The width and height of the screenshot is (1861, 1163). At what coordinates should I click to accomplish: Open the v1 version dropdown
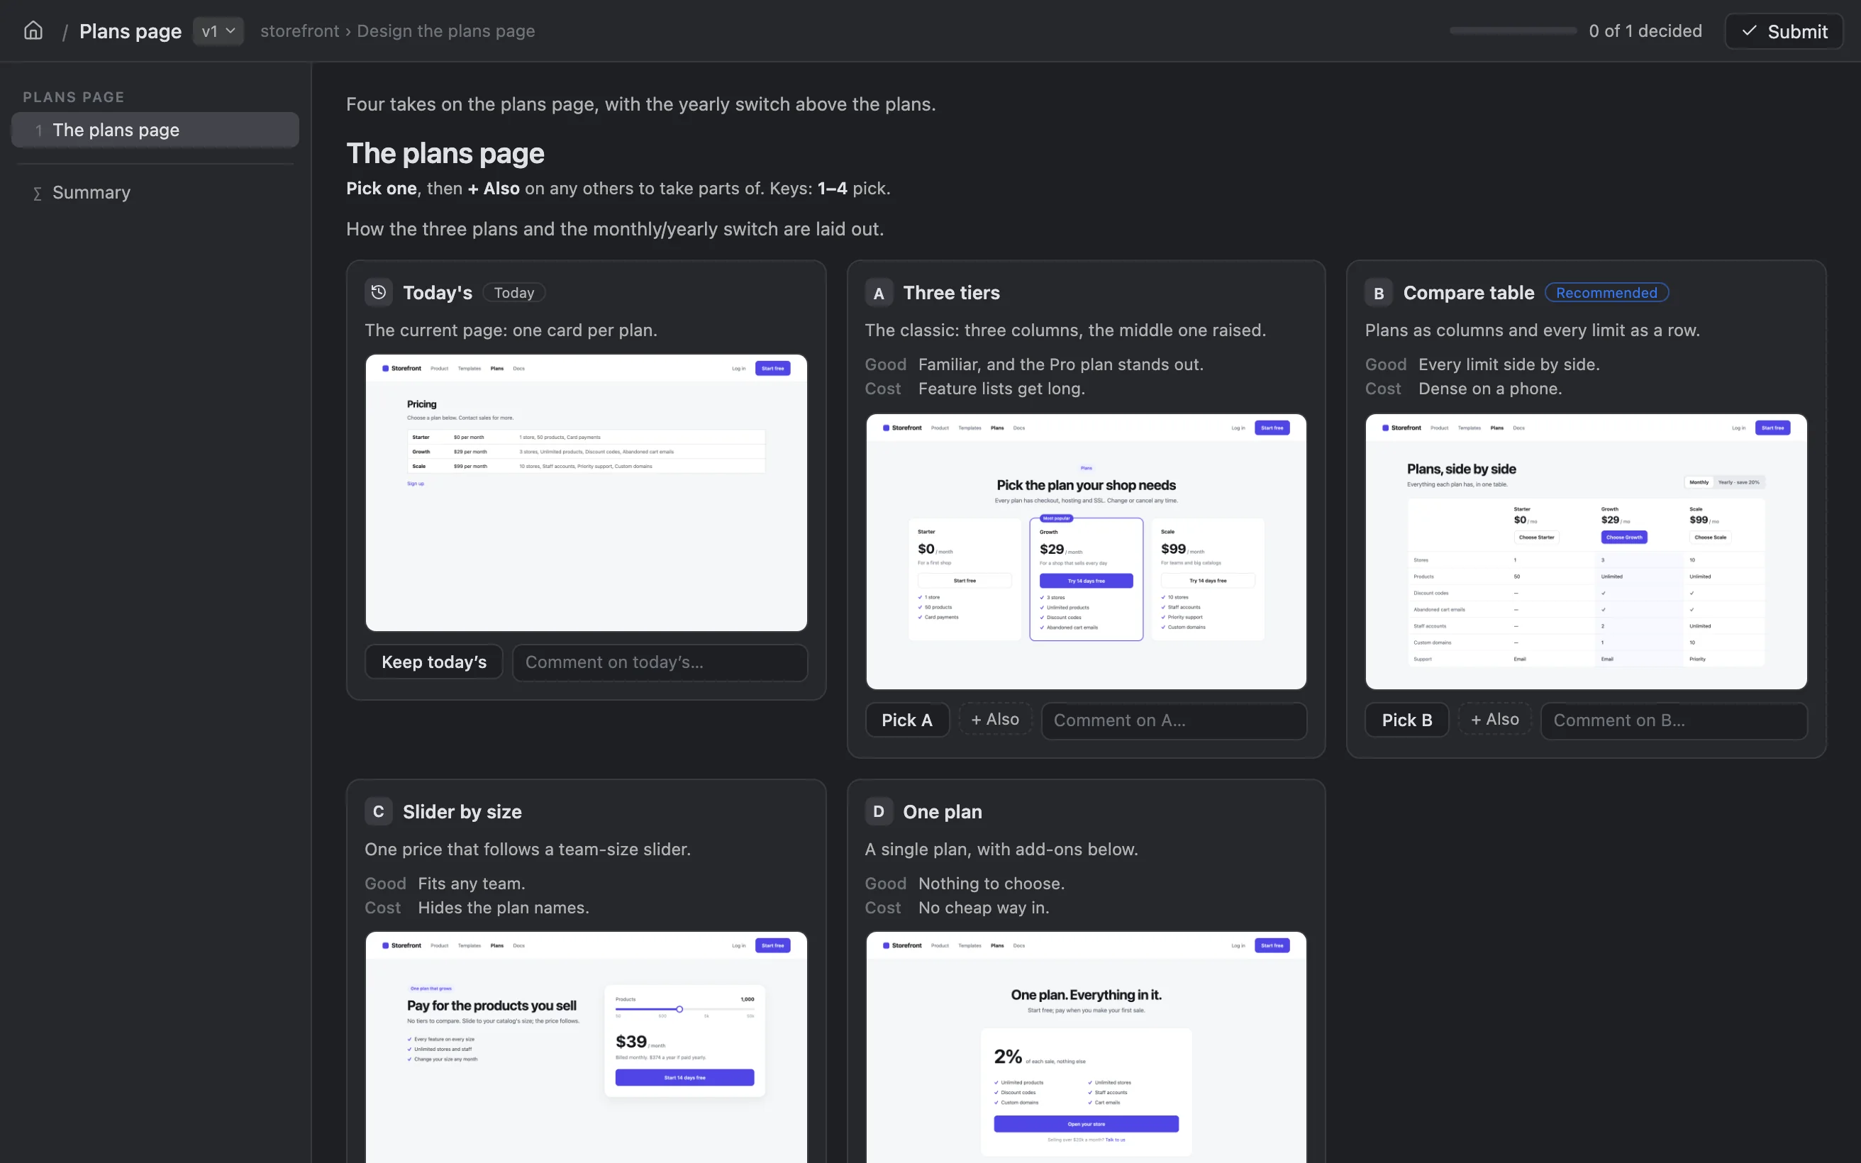click(218, 30)
